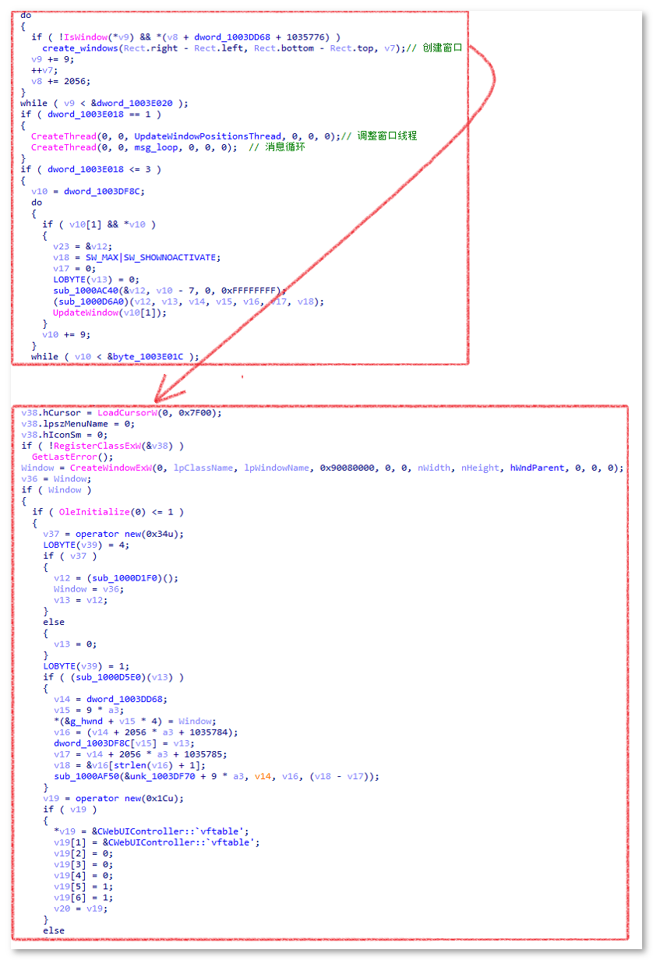Click the CWebUIController vftable reference
653x960 pixels.
tap(136, 831)
